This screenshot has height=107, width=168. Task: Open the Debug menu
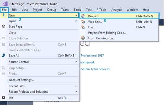coord(52,10)
